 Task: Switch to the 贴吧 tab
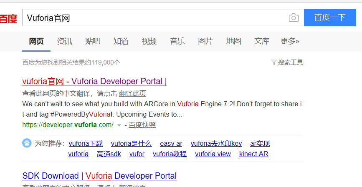[x=93, y=41]
